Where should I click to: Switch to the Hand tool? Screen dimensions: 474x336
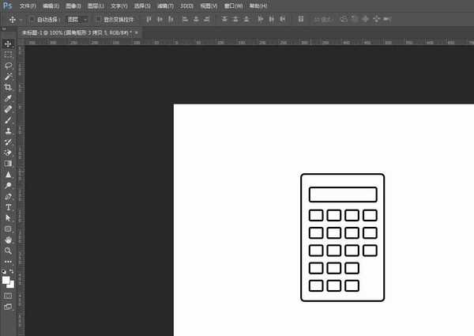pyautogui.click(x=8, y=239)
